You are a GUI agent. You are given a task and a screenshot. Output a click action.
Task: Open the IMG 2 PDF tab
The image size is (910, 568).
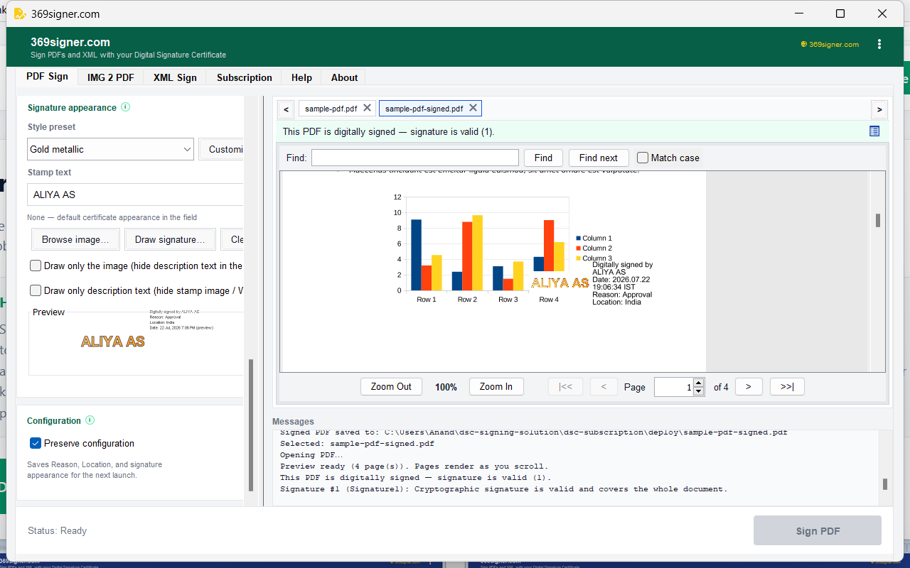111,77
